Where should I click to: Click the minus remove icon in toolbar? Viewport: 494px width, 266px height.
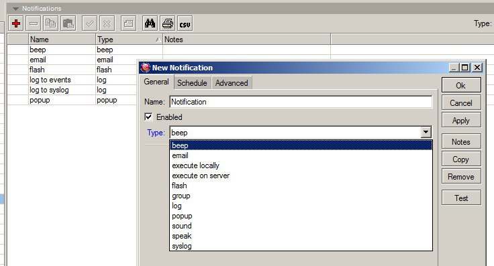pos(34,23)
